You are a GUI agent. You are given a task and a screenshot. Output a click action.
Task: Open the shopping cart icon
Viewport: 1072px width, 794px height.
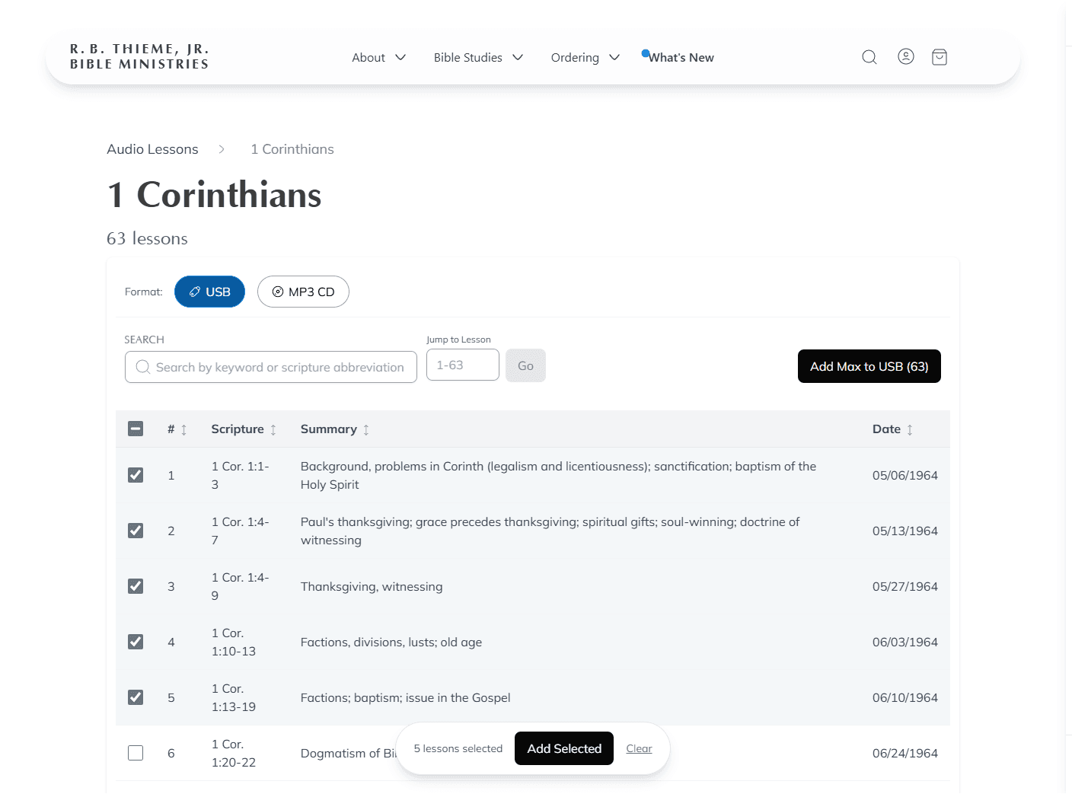tap(939, 56)
